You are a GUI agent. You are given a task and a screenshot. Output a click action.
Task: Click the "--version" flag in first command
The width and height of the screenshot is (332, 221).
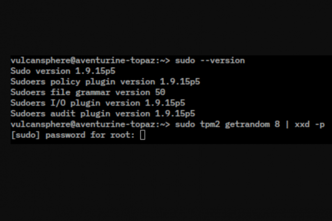222,60
